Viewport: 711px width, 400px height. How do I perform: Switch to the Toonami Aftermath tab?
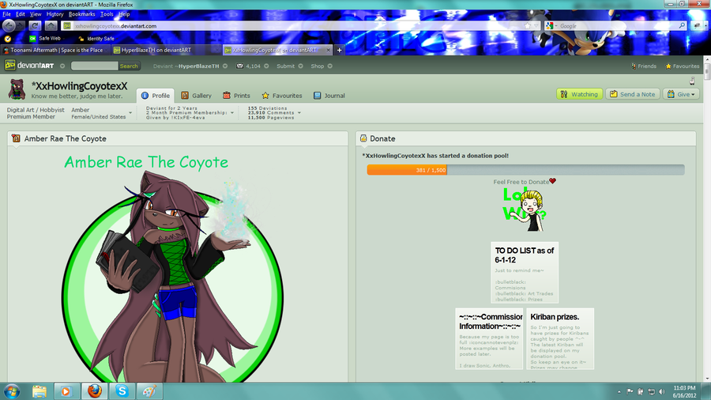pyautogui.click(x=55, y=50)
